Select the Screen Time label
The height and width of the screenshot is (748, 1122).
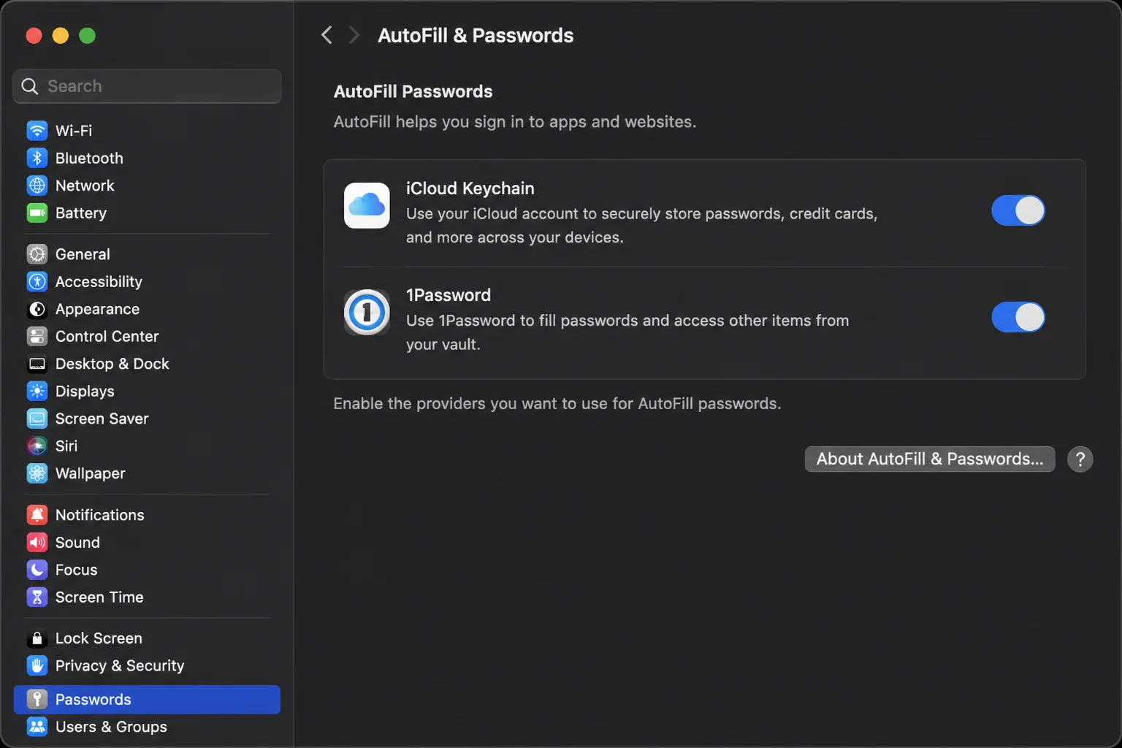coord(99,597)
